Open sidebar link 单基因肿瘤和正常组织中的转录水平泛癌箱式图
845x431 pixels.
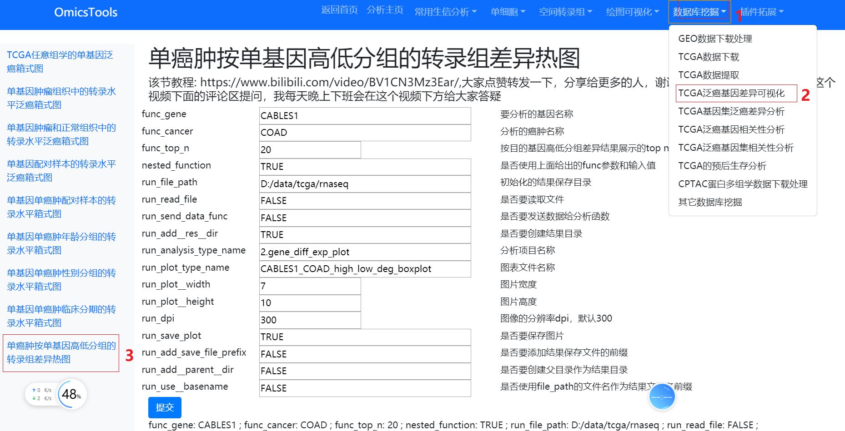point(61,134)
